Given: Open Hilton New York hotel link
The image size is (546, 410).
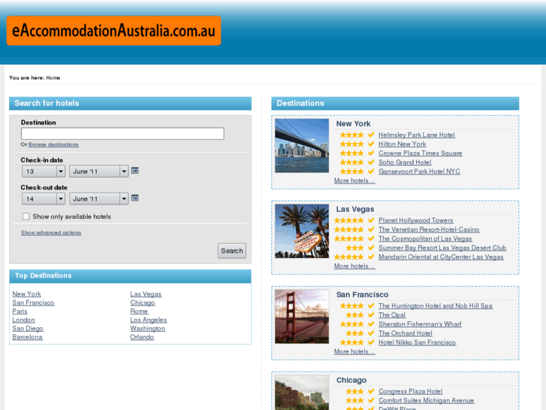Looking at the screenshot, I should pos(403,144).
